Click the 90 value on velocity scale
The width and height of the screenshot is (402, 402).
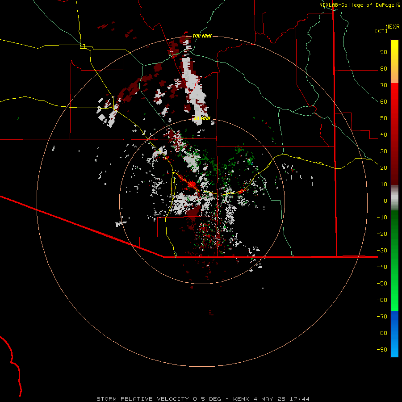[384, 52]
